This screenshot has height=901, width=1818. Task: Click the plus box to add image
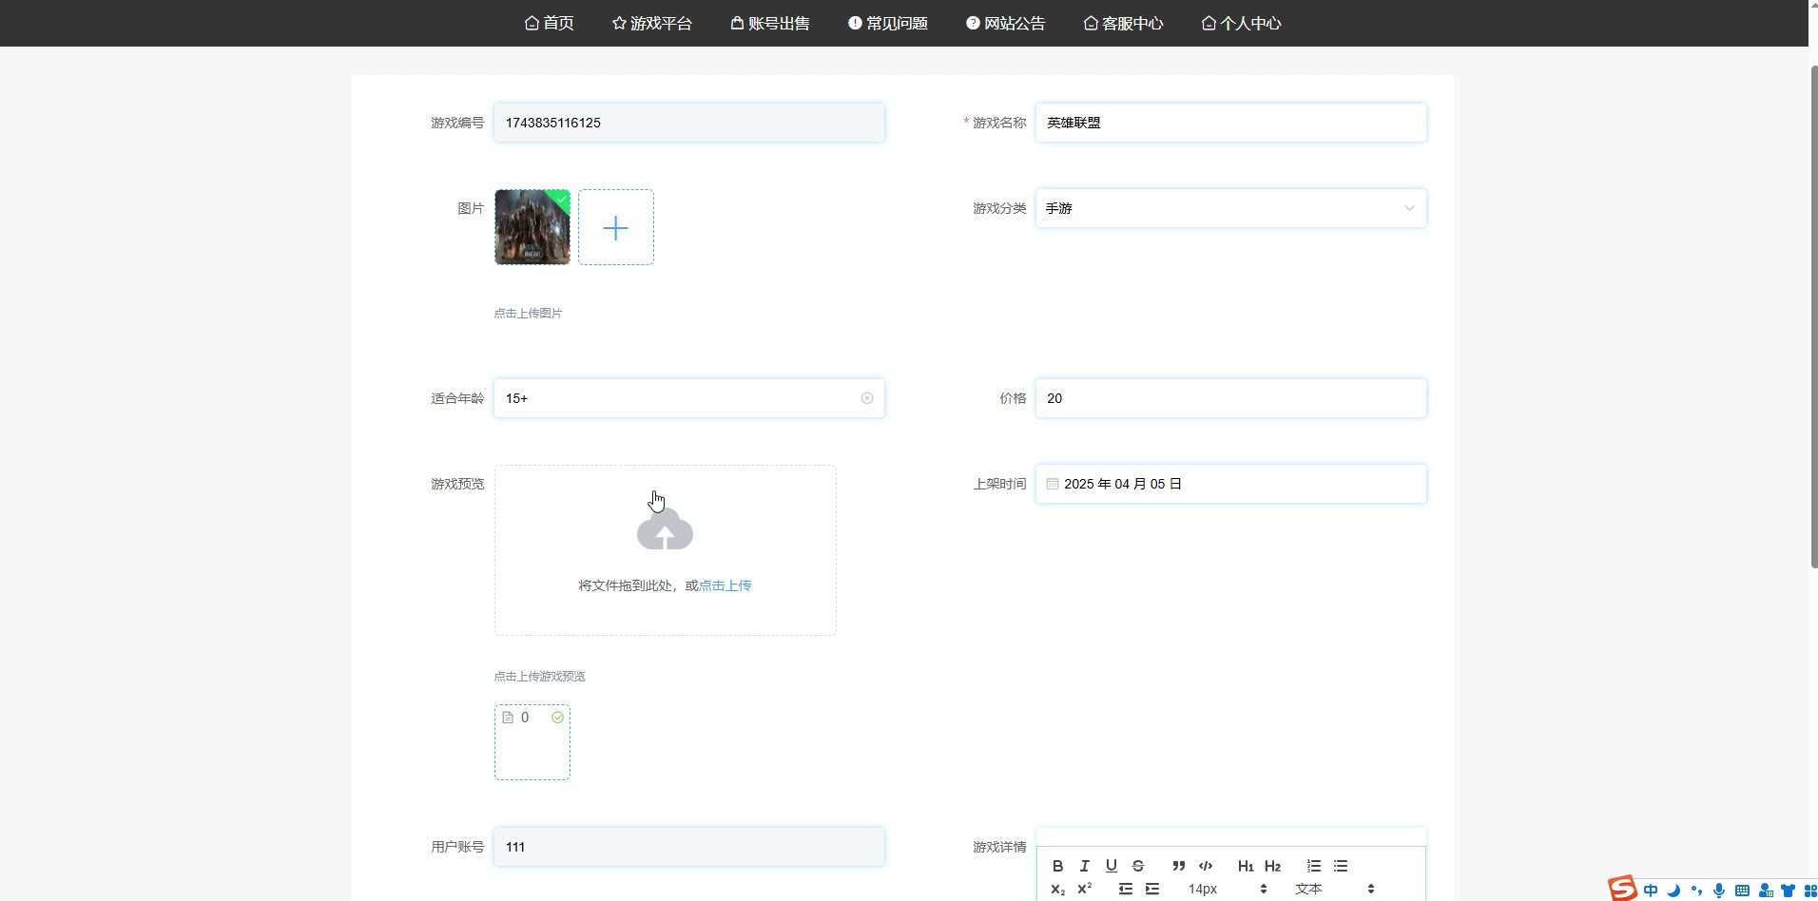[x=615, y=227]
